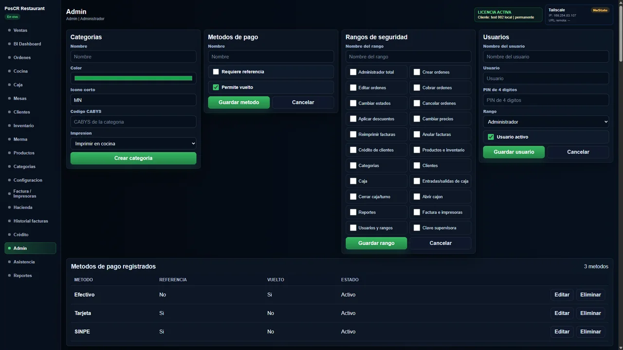Open the green category color picker

(133, 78)
